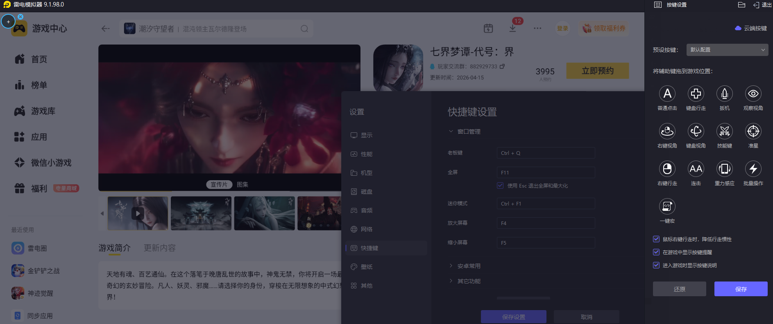Select the 重力感应 gravity sensor icon

(x=724, y=169)
